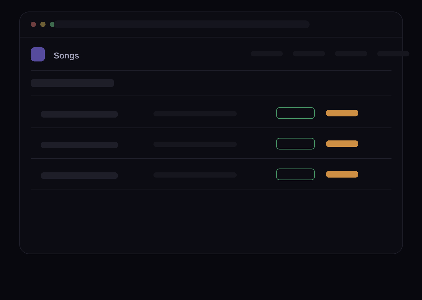Viewport: 422px width, 300px height.
Task: Click the yellow minimize window dot
Action: tap(43, 24)
